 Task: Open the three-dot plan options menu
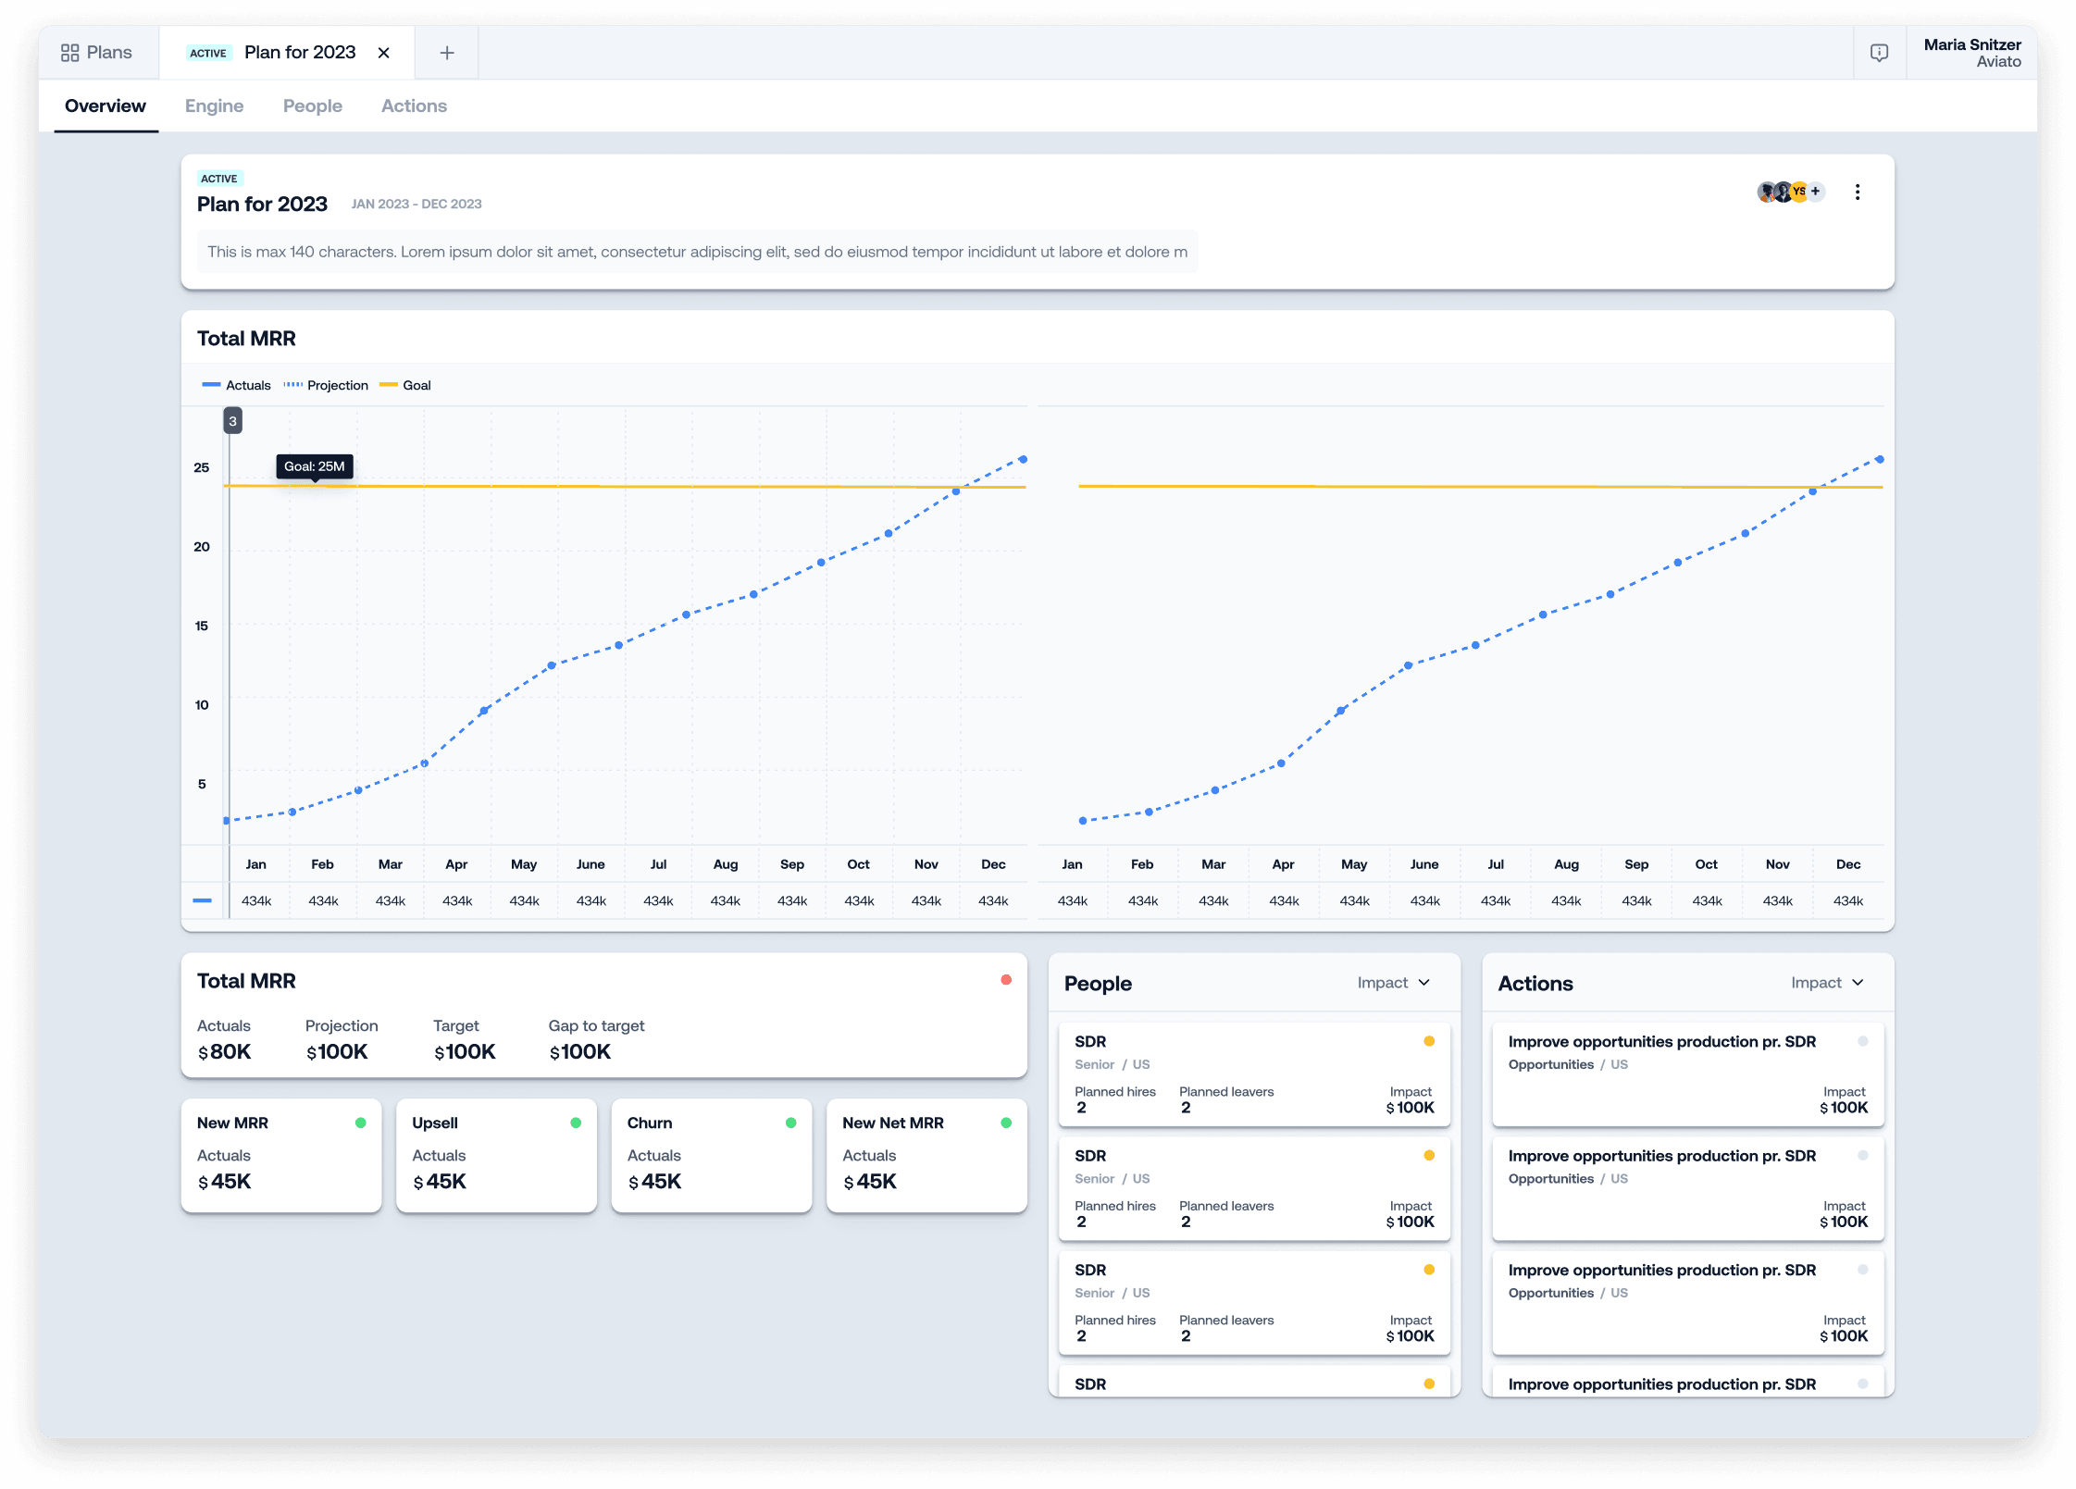point(1857,192)
